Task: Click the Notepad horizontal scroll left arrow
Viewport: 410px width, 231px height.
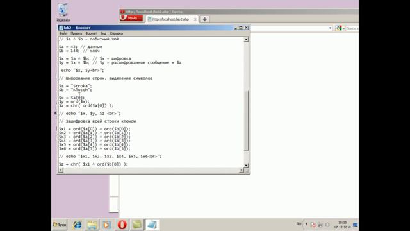Action: pos(61,170)
